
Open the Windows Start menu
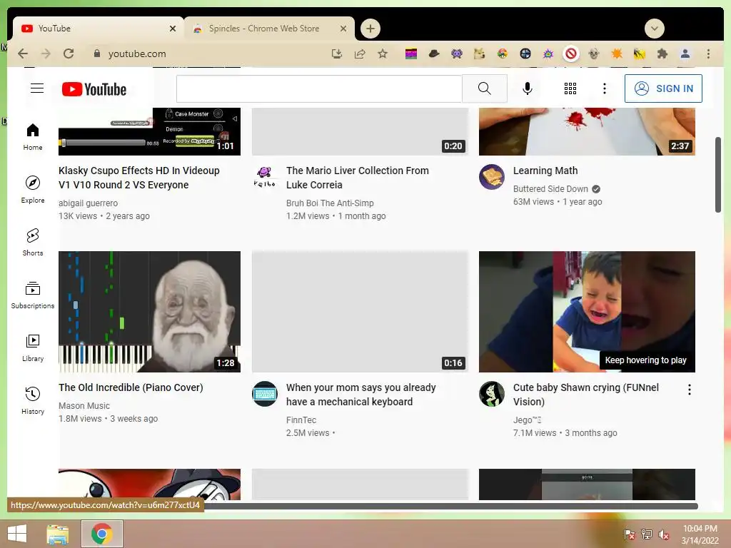[x=17, y=534]
